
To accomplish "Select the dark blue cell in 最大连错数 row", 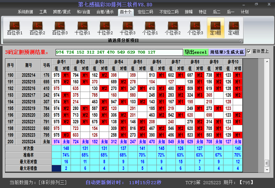I will (x=57, y=168).
